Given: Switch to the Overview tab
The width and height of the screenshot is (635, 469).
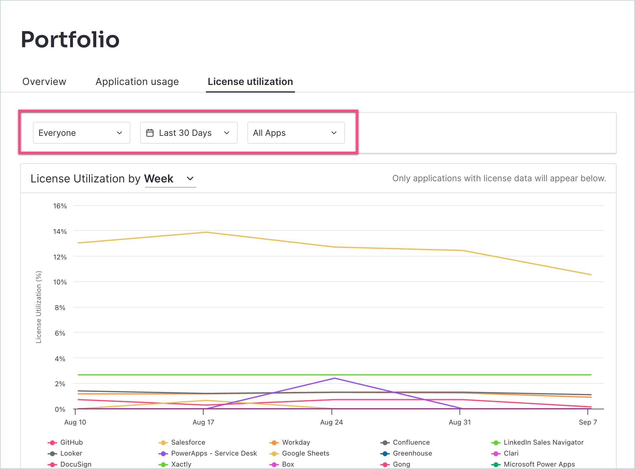Looking at the screenshot, I should (x=44, y=82).
